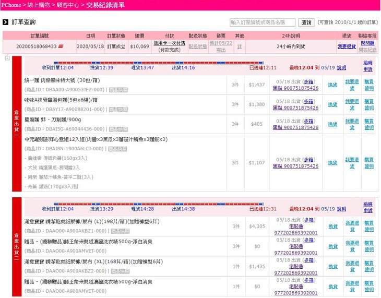Click the red list icon beside order 20200518068433

pyautogui.click(x=61, y=46)
